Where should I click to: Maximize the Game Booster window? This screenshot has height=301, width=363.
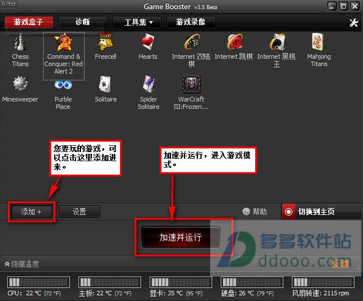(344, 6)
